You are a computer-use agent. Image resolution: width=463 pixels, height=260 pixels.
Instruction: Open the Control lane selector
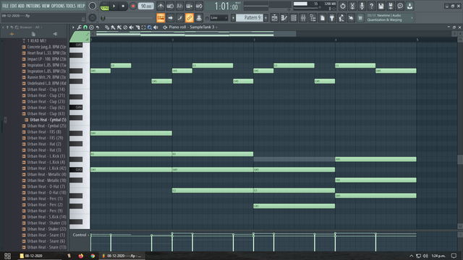80,235
